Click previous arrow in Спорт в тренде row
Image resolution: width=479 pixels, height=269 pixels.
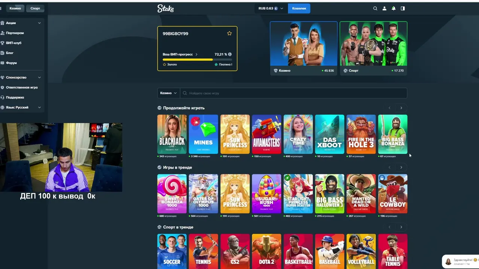(x=389, y=227)
